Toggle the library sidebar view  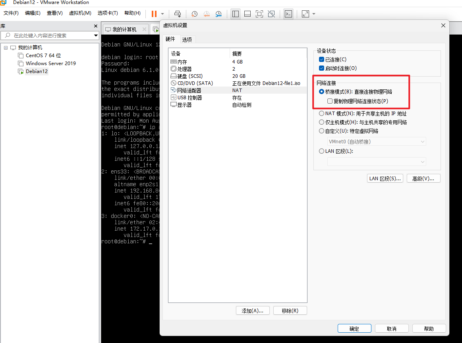pos(236,14)
